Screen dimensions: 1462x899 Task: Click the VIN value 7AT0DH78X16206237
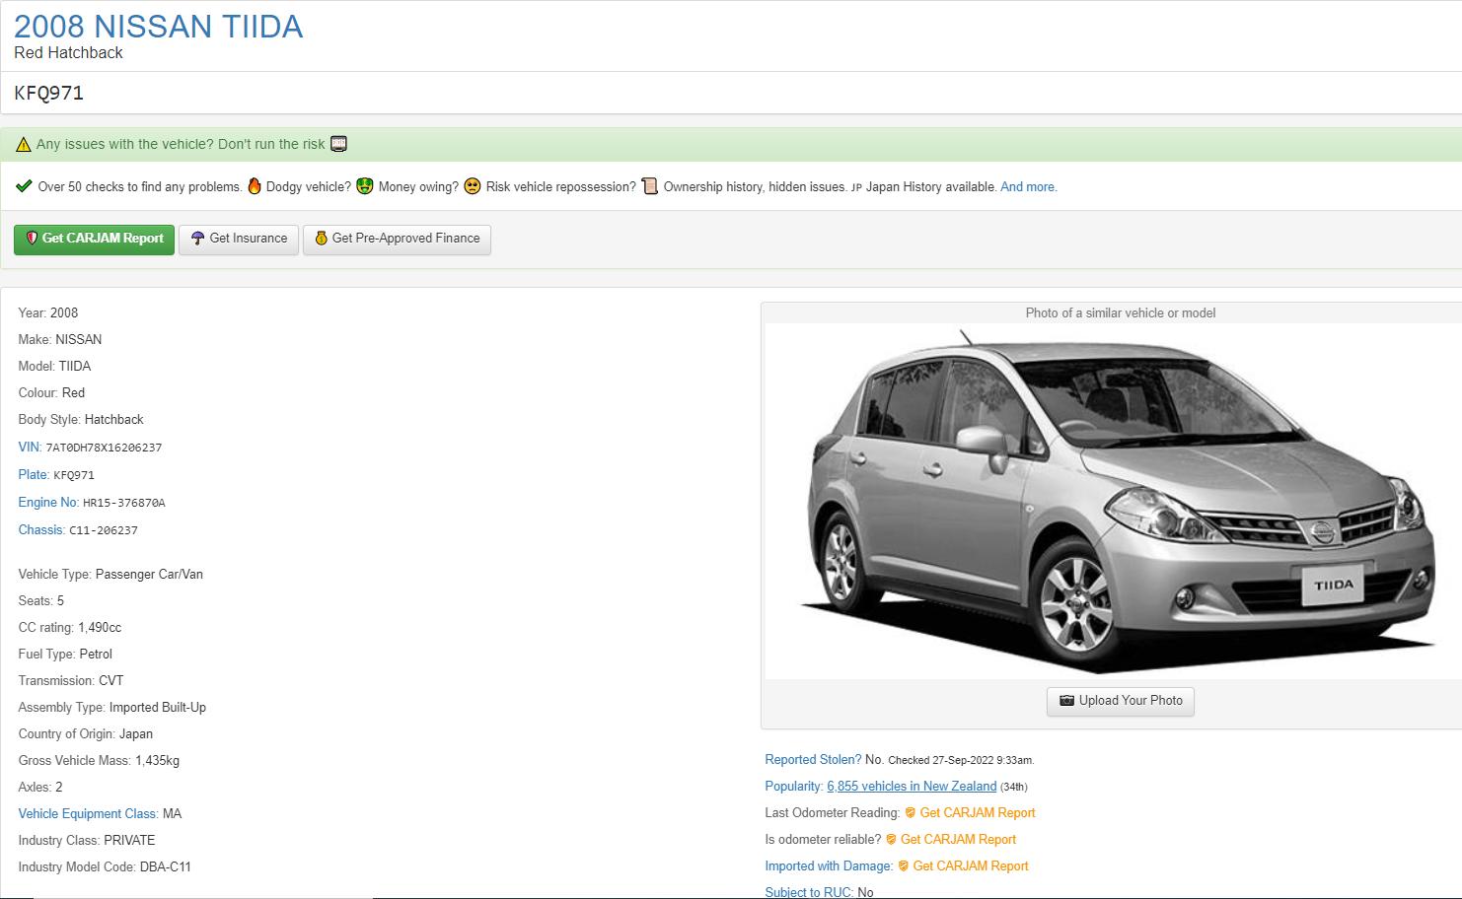tap(104, 448)
